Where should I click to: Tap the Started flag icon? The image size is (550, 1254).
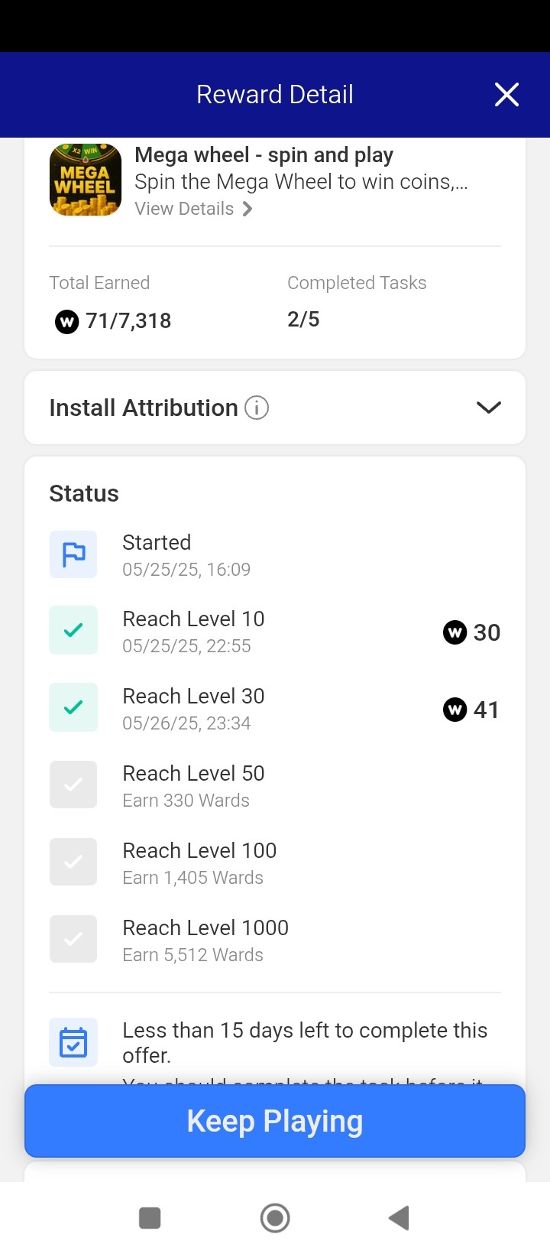(73, 554)
